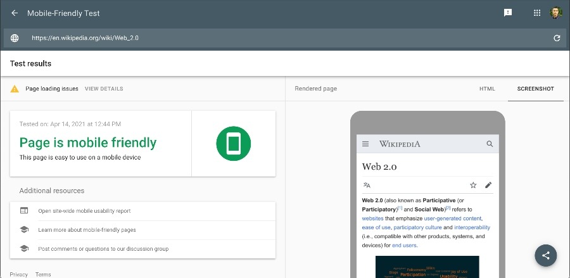Switch to the SCREENSHOT tab
The image size is (570, 278).
535,89
